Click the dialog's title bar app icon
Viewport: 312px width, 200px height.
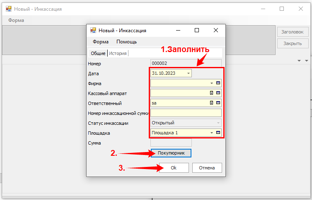(93, 30)
